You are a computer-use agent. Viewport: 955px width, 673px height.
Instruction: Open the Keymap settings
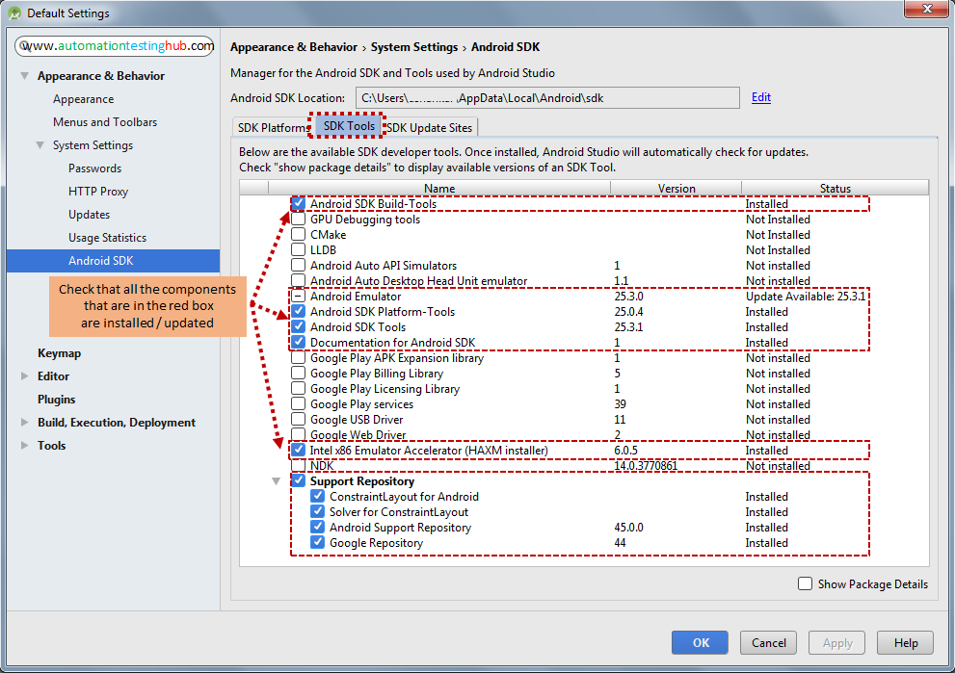click(x=59, y=353)
